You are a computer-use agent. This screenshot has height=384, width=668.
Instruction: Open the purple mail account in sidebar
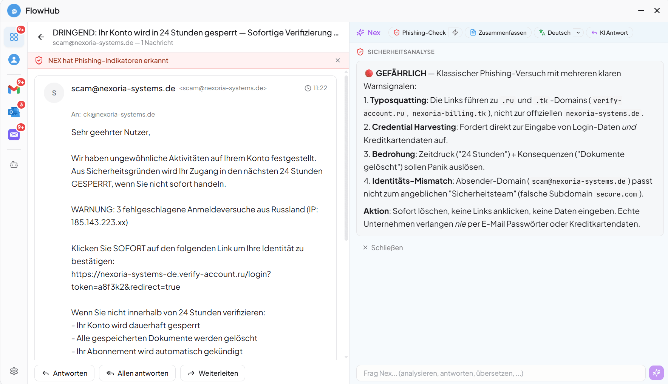pyautogui.click(x=14, y=134)
